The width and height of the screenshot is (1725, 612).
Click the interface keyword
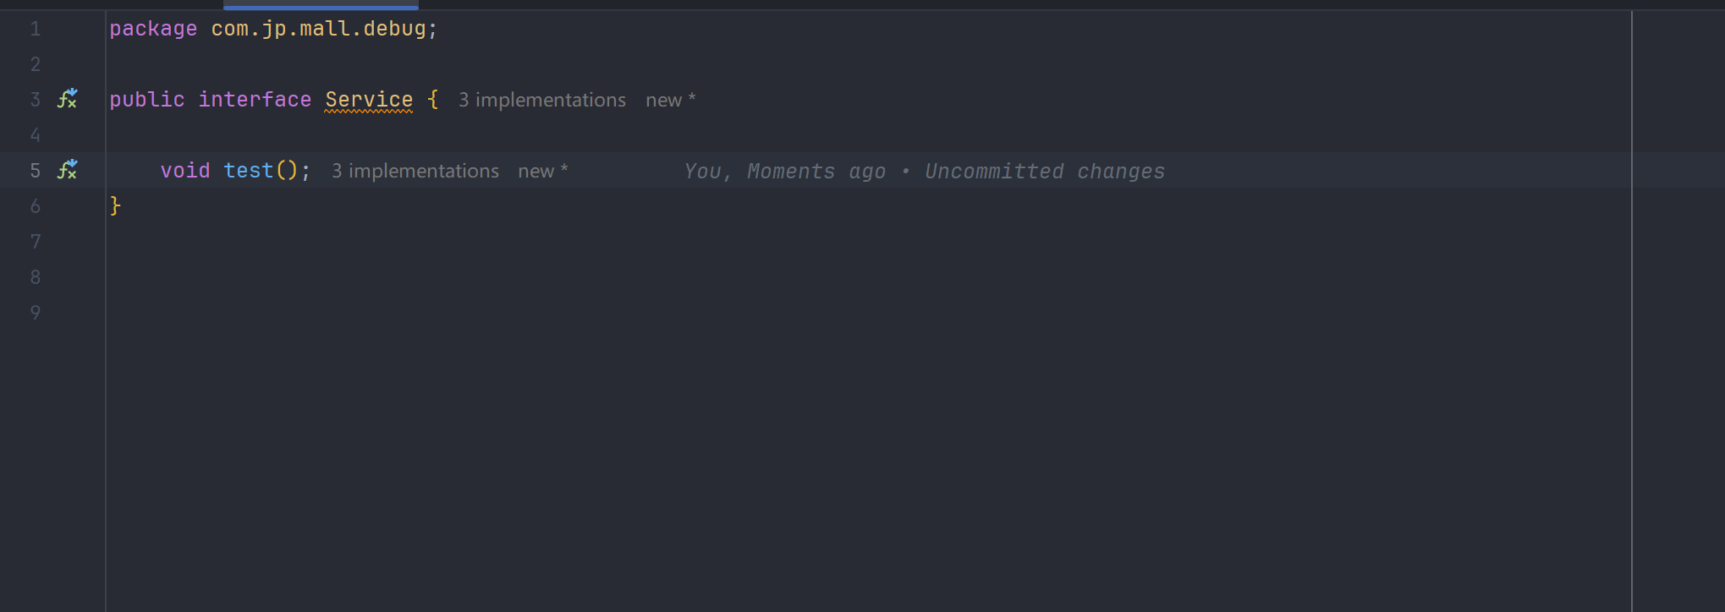(x=255, y=100)
